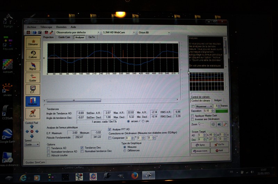This screenshot has width=278, height=184.
Task: Click the GoTo button under Scope Target
Action: [219, 145]
